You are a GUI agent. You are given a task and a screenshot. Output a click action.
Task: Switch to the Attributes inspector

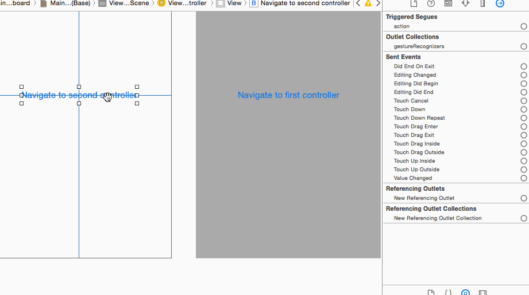coord(465,3)
